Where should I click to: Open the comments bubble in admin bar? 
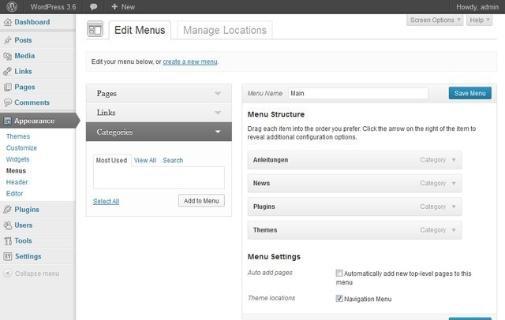point(93,7)
